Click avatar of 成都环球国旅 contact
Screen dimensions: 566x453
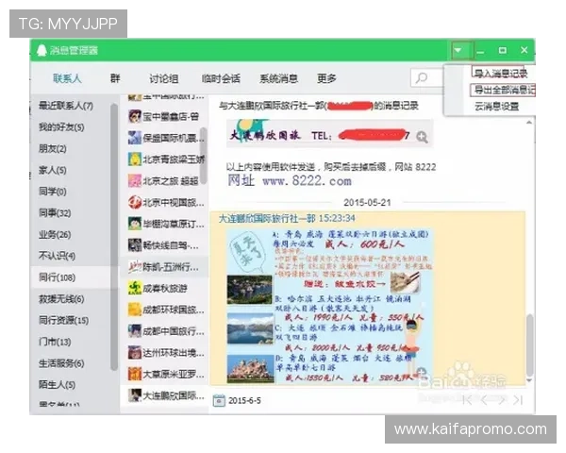135,310
